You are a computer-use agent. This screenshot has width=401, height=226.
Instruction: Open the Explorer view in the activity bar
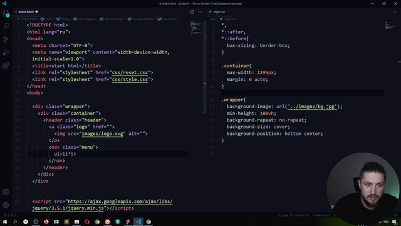(6, 14)
